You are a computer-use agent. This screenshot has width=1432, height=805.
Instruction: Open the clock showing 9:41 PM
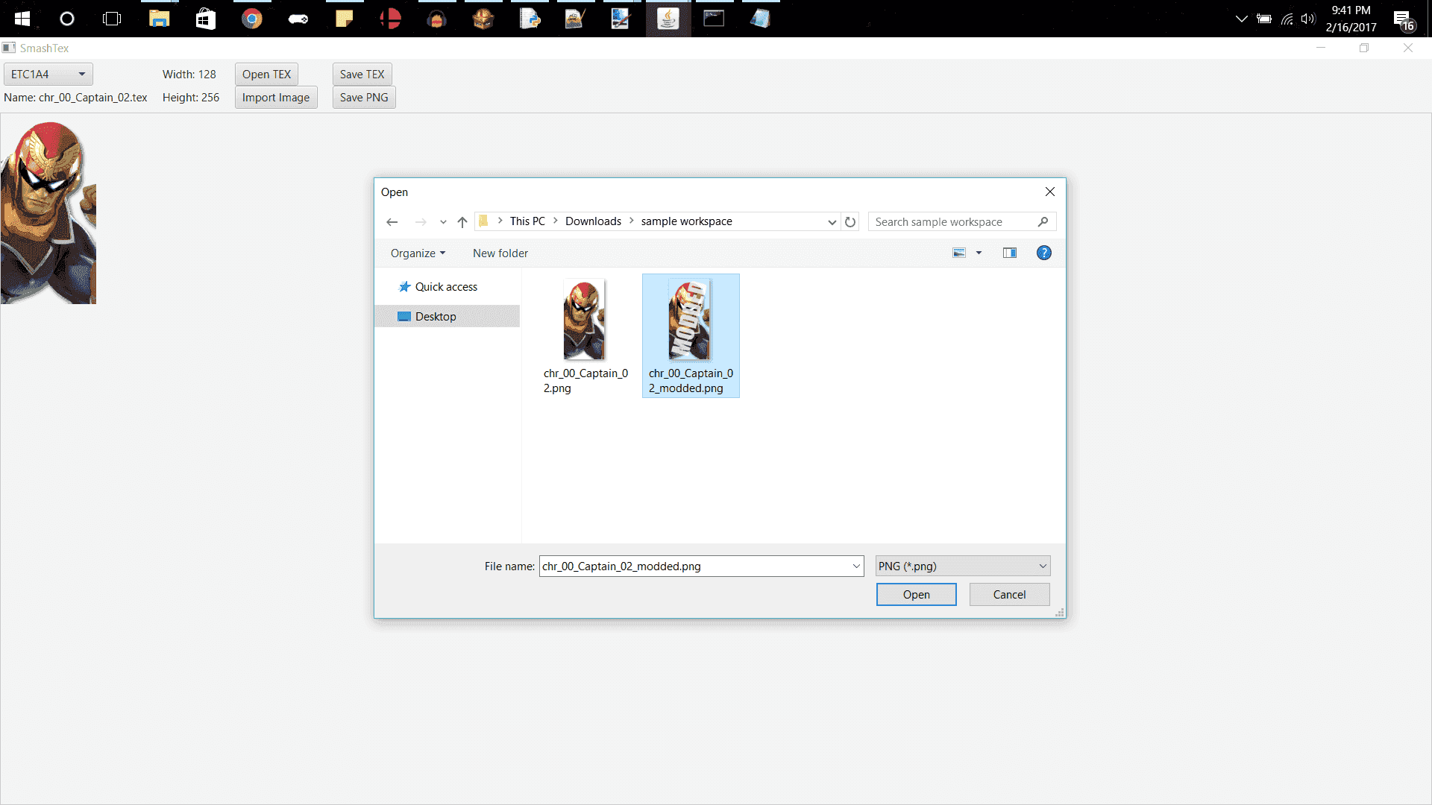click(1351, 19)
